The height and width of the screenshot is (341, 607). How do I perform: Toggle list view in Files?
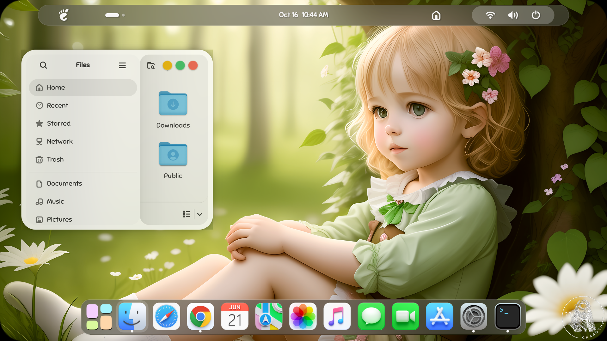pos(186,214)
